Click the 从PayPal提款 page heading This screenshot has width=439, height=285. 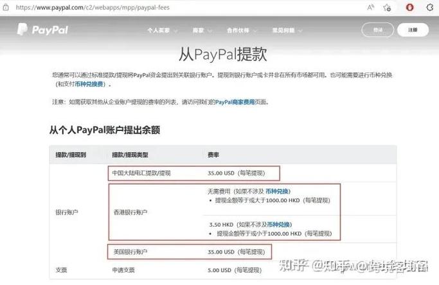tap(222, 54)
